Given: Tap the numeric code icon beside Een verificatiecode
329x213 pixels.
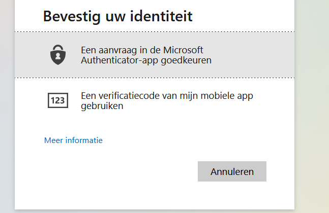Looking at the screenshot, I should click(58, 100).
